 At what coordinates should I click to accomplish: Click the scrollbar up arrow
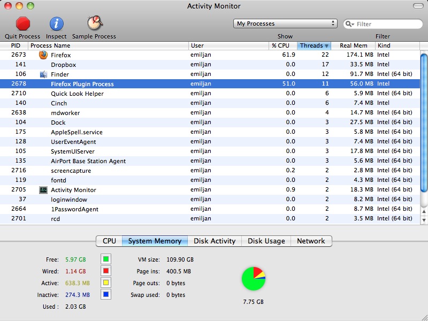point(424,211)
